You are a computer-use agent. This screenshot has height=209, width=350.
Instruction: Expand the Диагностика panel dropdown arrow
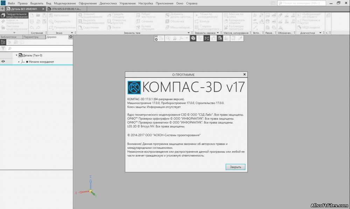pos(320,33)
